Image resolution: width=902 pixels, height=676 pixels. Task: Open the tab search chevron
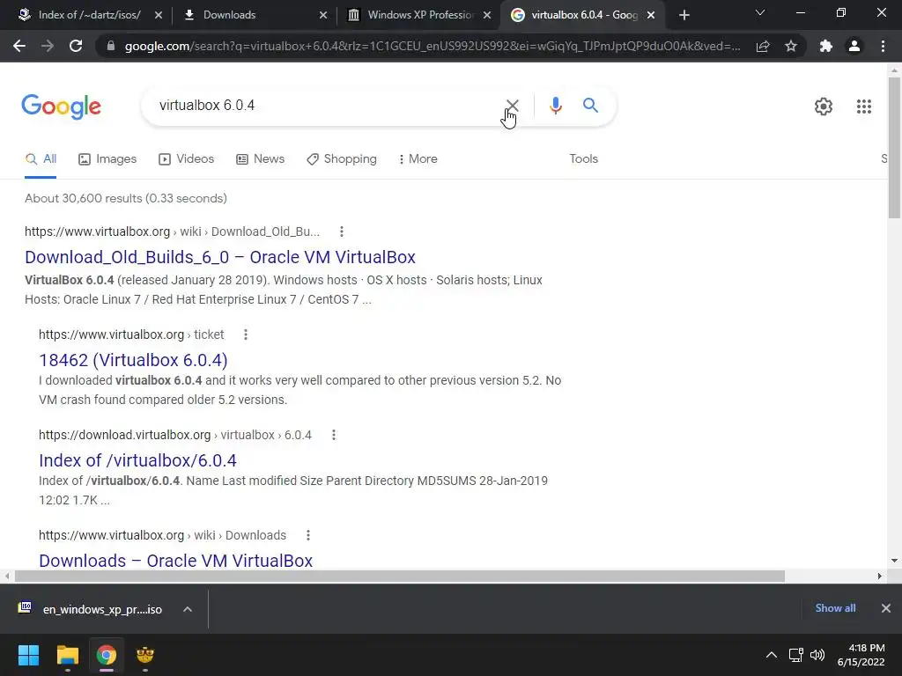pos(760,12)
